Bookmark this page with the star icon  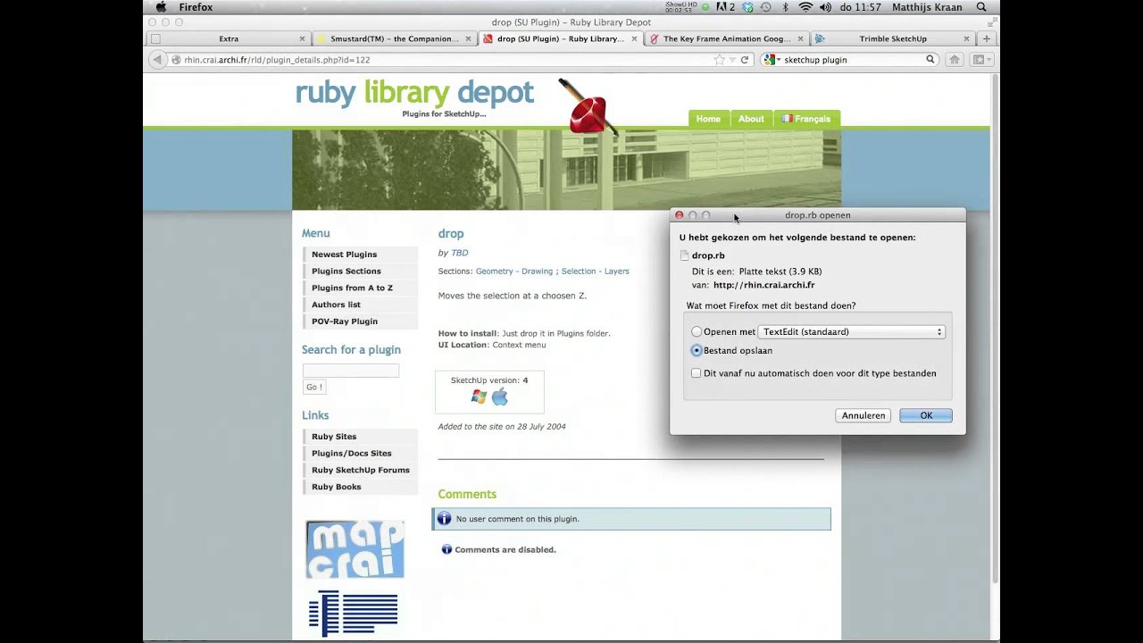pos(719,60)
